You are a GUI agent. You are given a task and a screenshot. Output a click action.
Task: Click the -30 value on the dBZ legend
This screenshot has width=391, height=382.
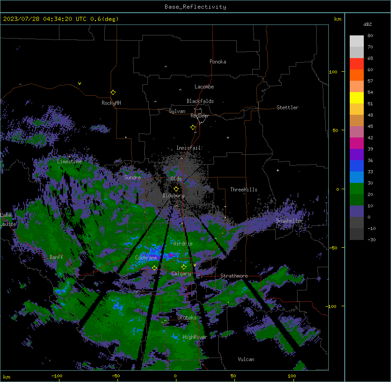[371, 240]
